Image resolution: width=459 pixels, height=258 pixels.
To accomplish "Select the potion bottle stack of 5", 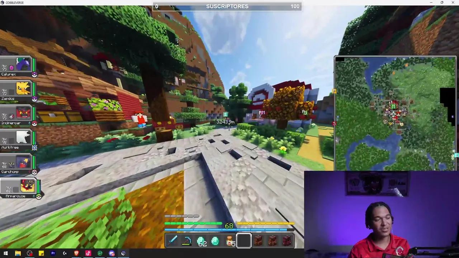I will pyautogui.click(x=230, y=241).
